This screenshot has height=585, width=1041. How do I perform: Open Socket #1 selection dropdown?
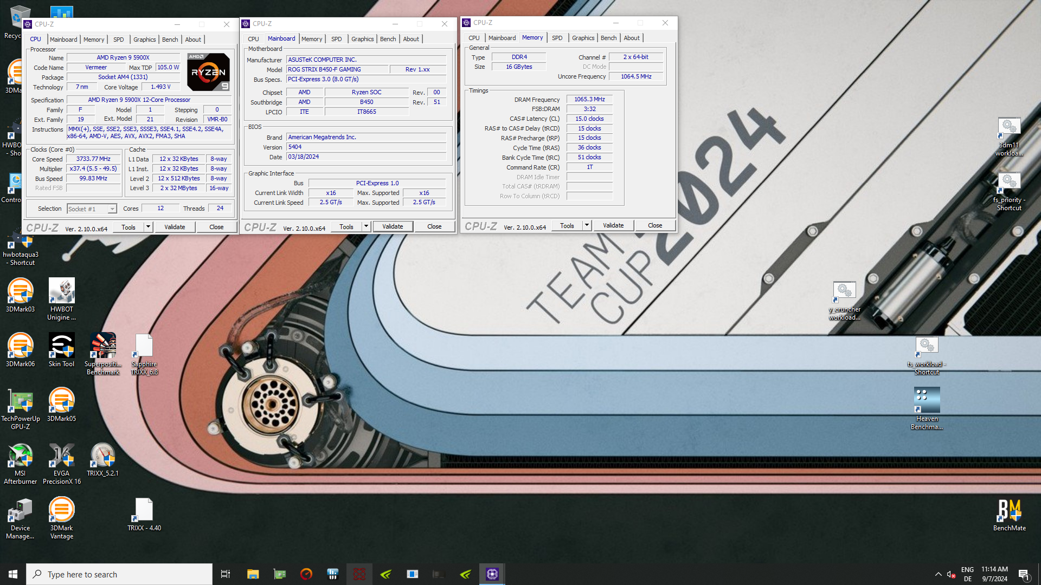tap(92, 209)
